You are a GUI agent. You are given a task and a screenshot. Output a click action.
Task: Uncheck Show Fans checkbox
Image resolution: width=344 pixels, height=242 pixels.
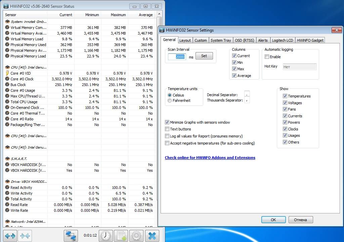coord(285,109)
